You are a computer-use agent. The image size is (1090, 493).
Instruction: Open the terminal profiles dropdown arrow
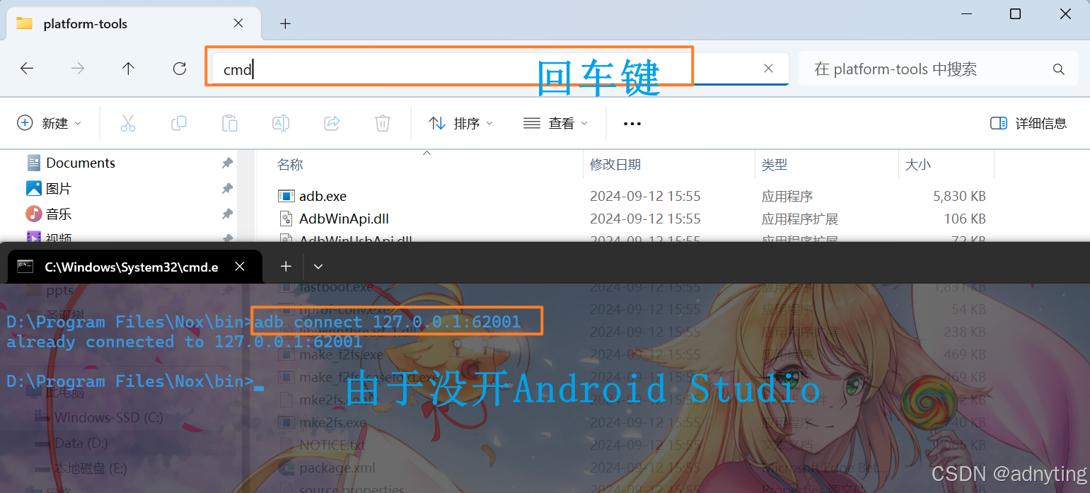(x=318, y=267)
